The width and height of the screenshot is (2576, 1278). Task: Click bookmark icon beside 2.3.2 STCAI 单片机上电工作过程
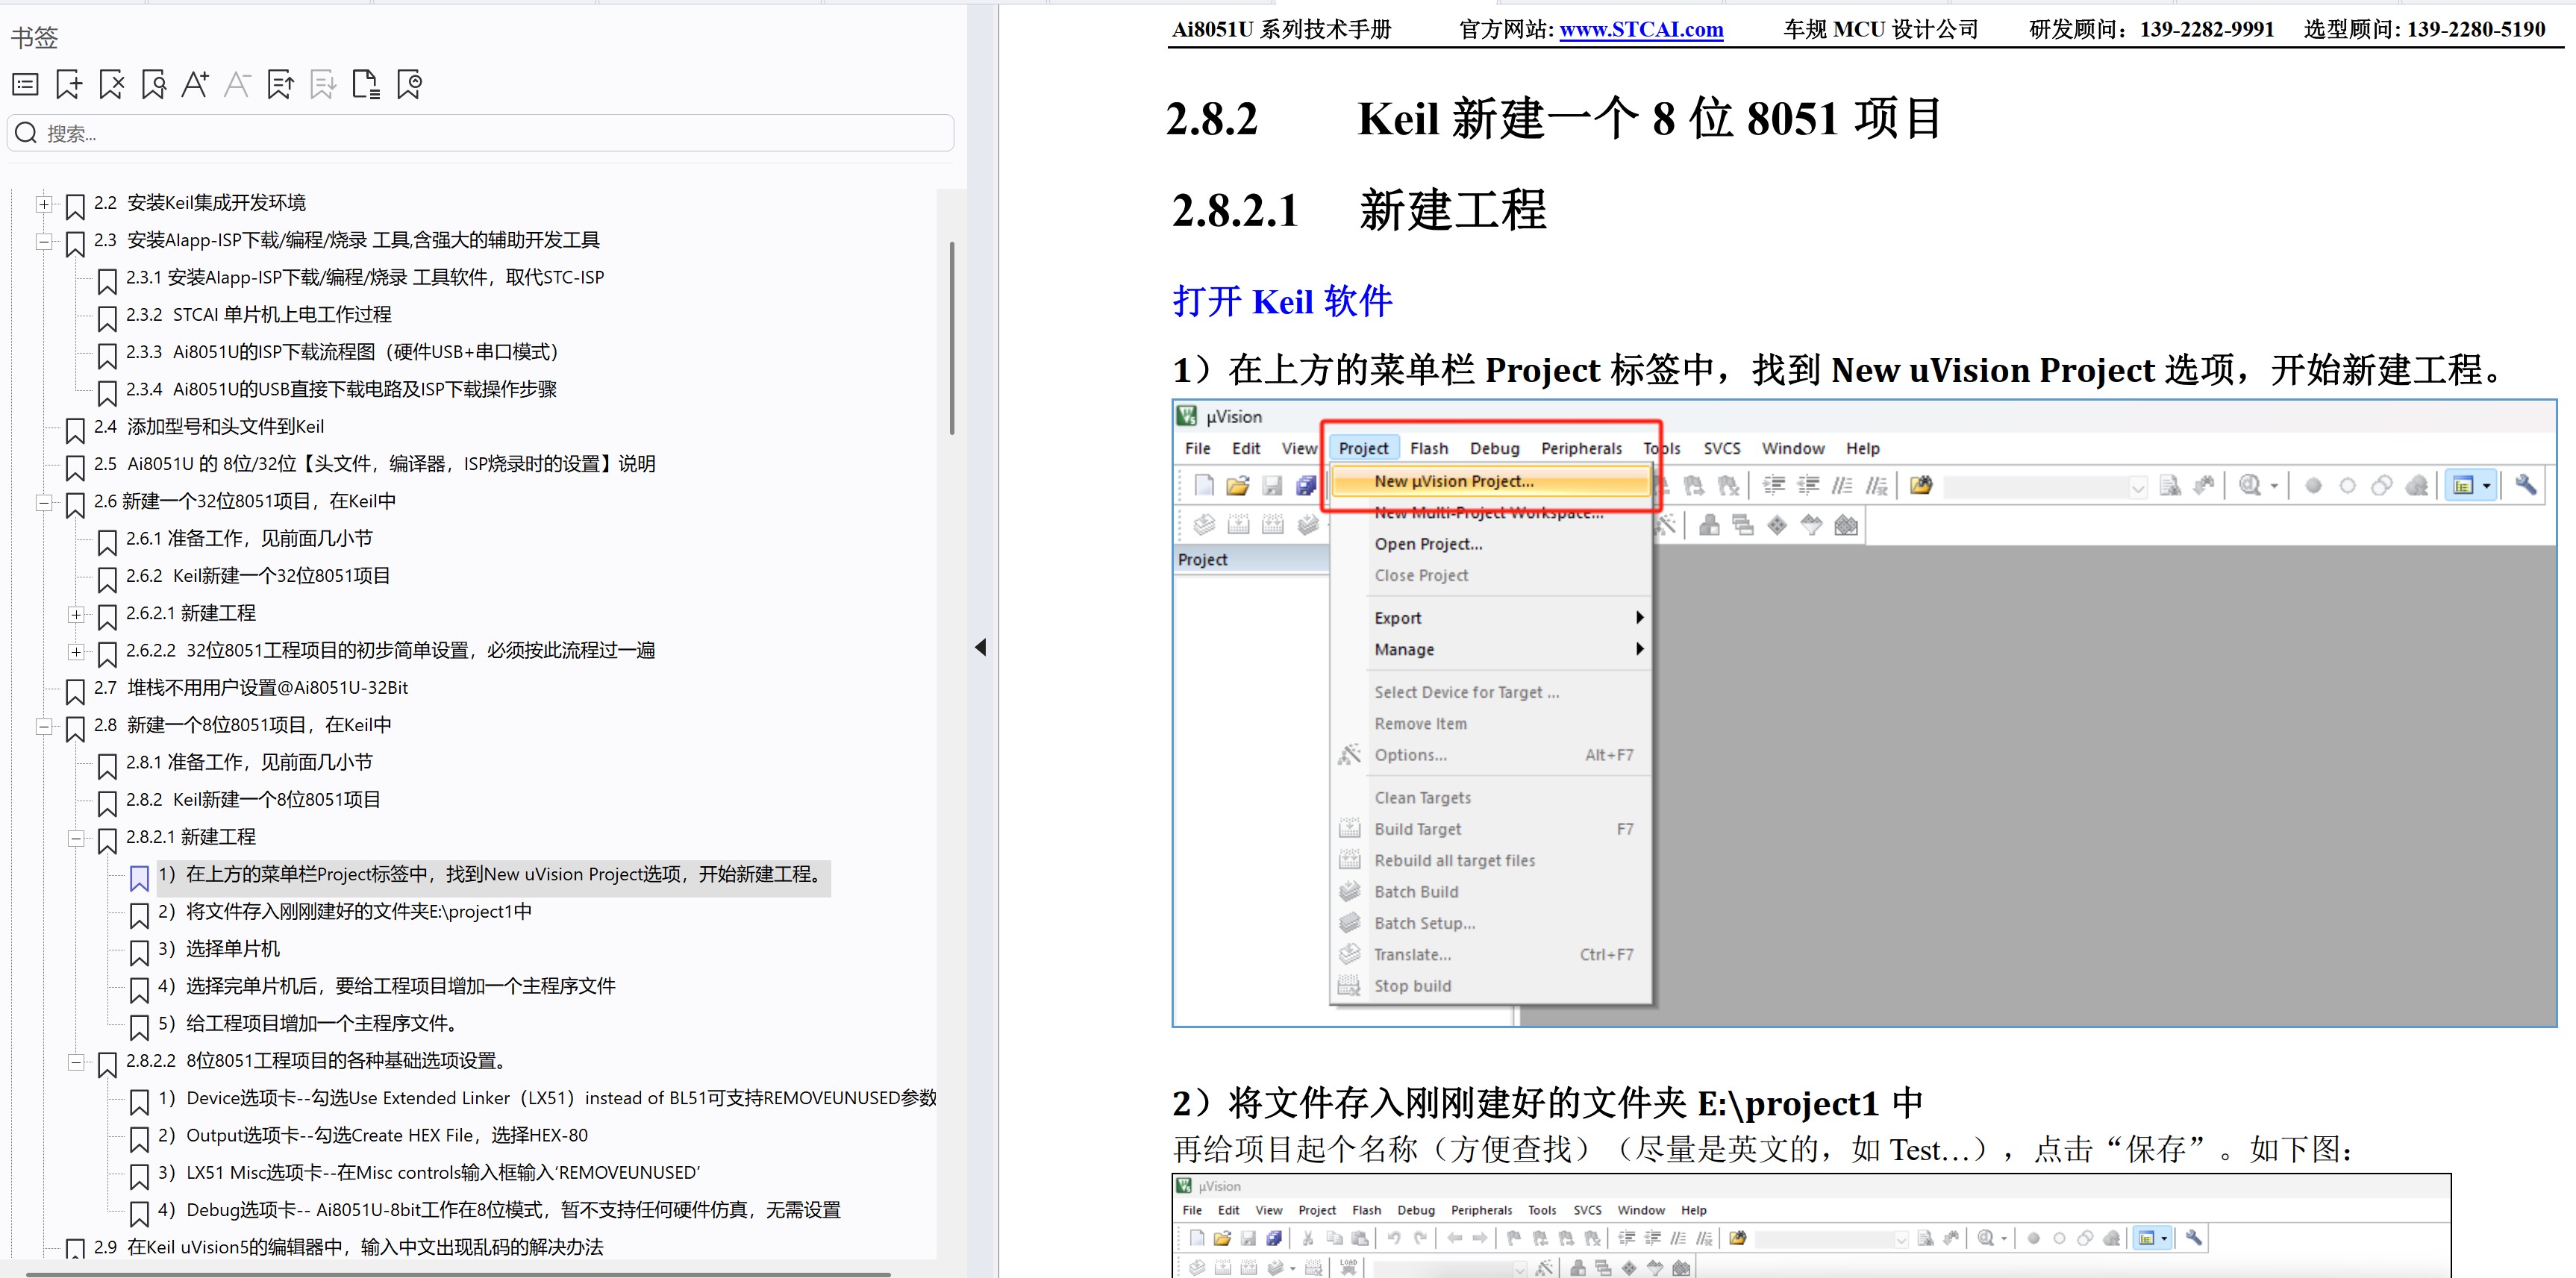[x=107, y=318]
